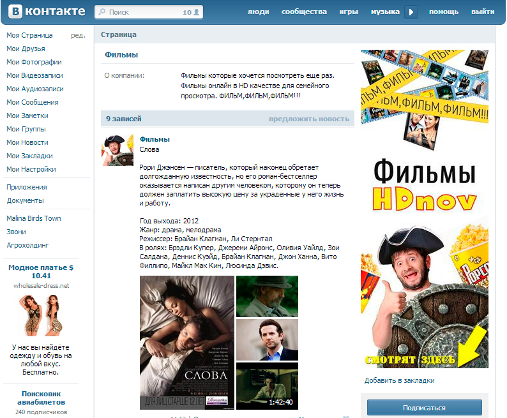Open Мои Друзья in sidebar

tap(26, 49)
